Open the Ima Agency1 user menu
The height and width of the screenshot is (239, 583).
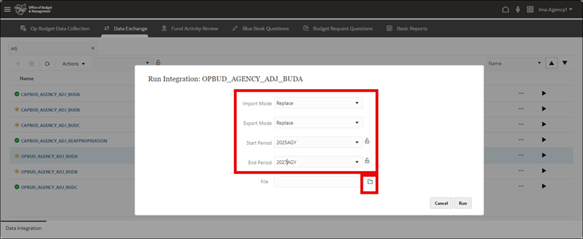tap(556, 9)
